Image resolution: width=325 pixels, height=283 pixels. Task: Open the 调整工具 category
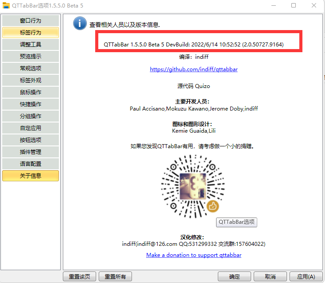(x=31, y=44)
